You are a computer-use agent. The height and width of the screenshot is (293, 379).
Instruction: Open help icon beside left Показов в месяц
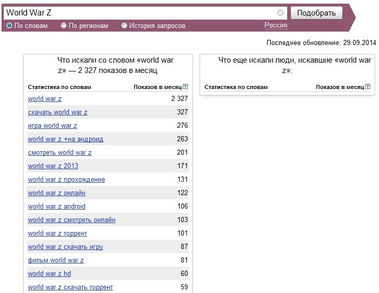pyautogui.click(x=185, y=86)
